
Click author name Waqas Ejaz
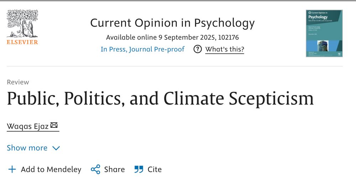tap(28, 126)
